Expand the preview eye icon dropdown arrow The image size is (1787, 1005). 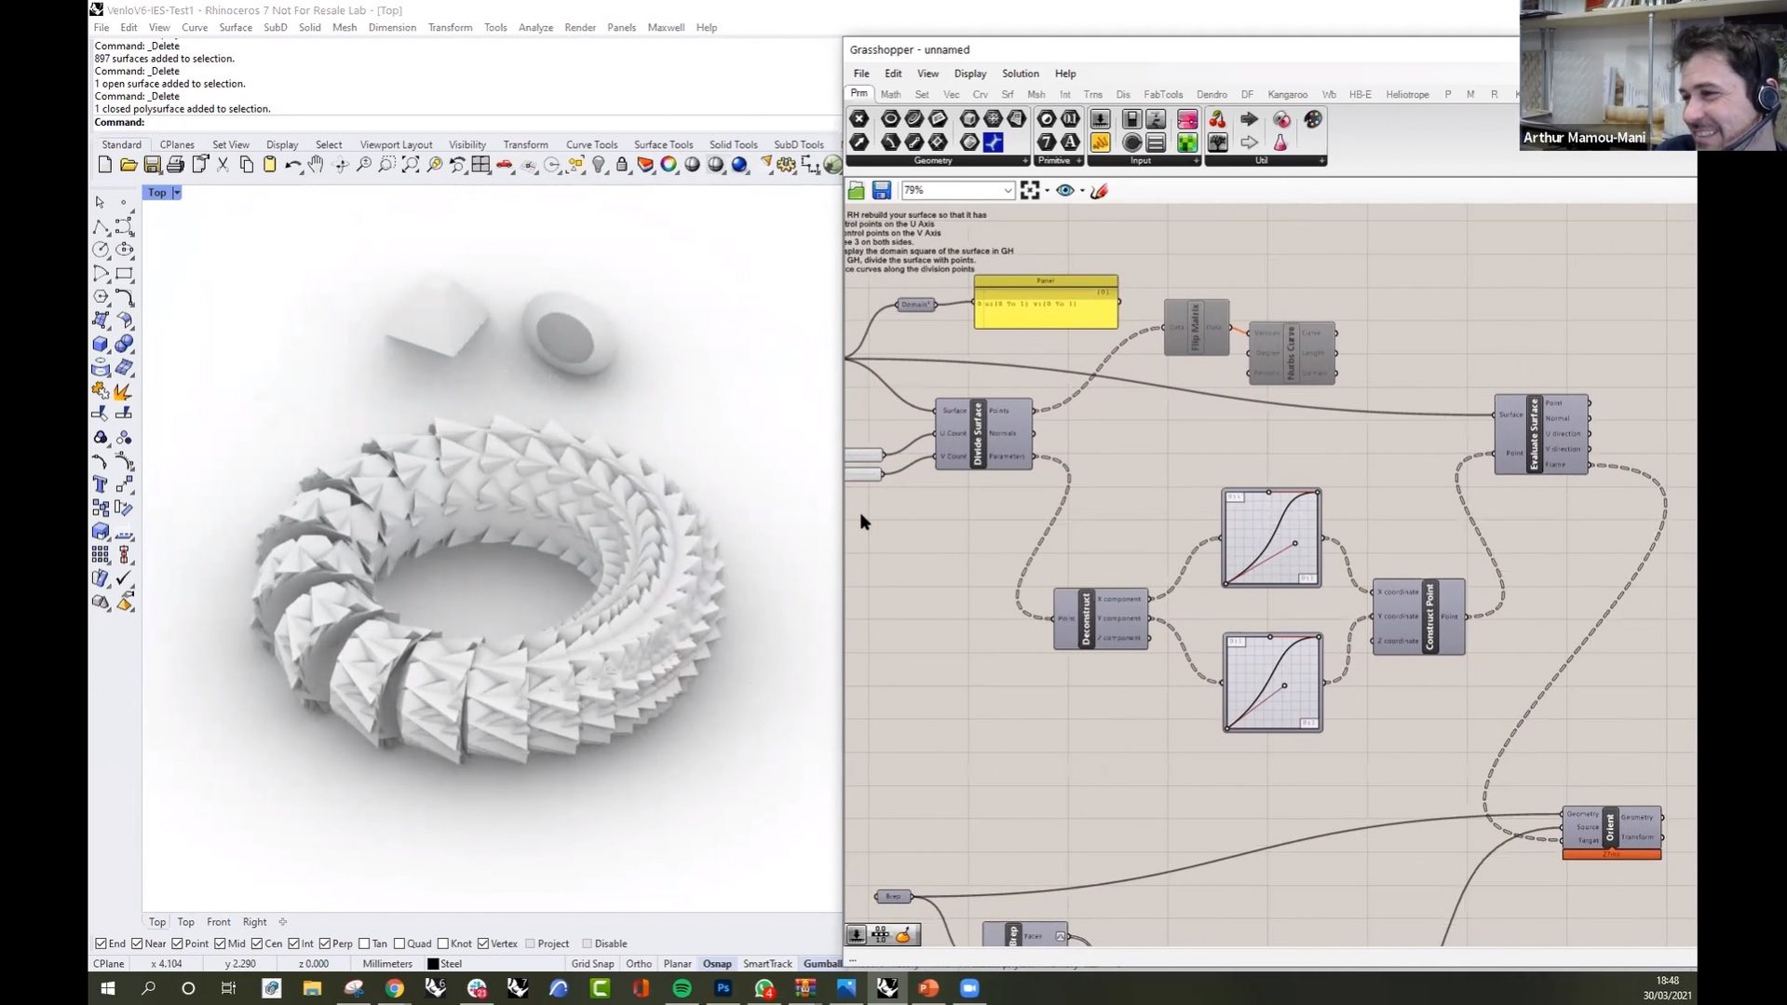pyautogui.click(x=1081, y=190)
